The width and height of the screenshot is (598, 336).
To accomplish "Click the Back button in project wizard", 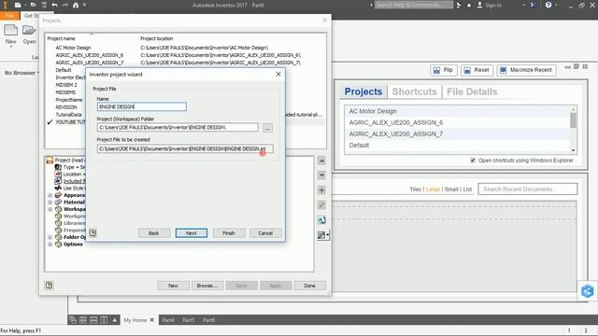I will pyautogui.click(x=153, y=233).
